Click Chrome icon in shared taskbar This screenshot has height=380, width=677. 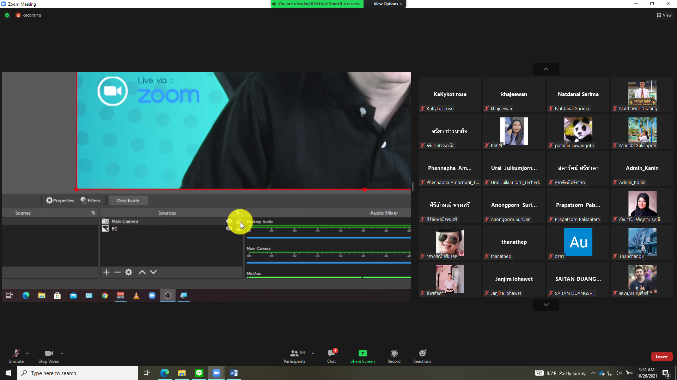(105, 296)
